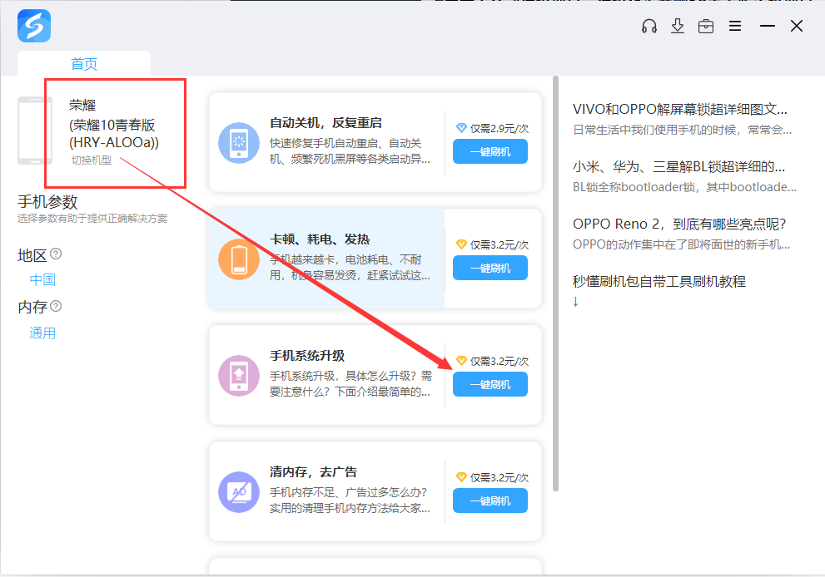
Task: Close the application window
Action: 797,26
